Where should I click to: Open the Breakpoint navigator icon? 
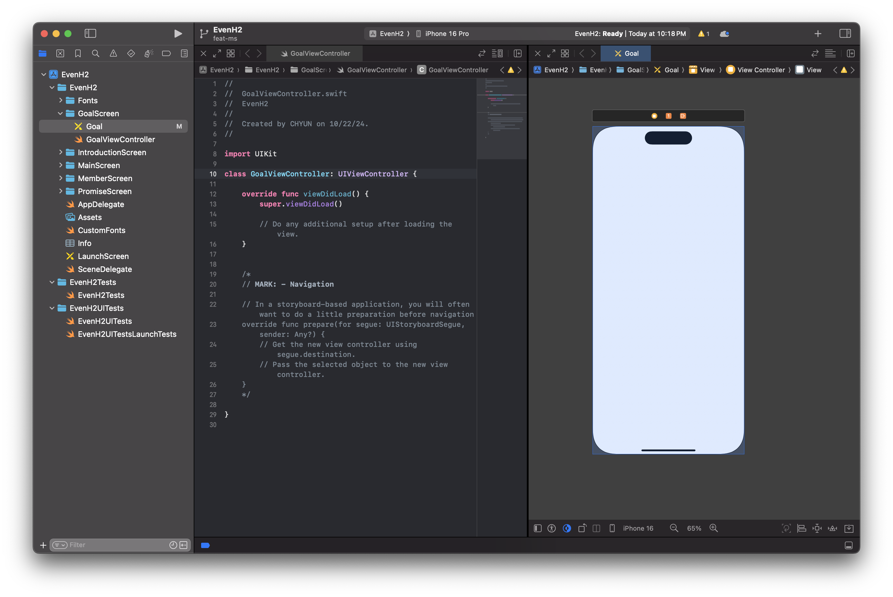[166, 53]
